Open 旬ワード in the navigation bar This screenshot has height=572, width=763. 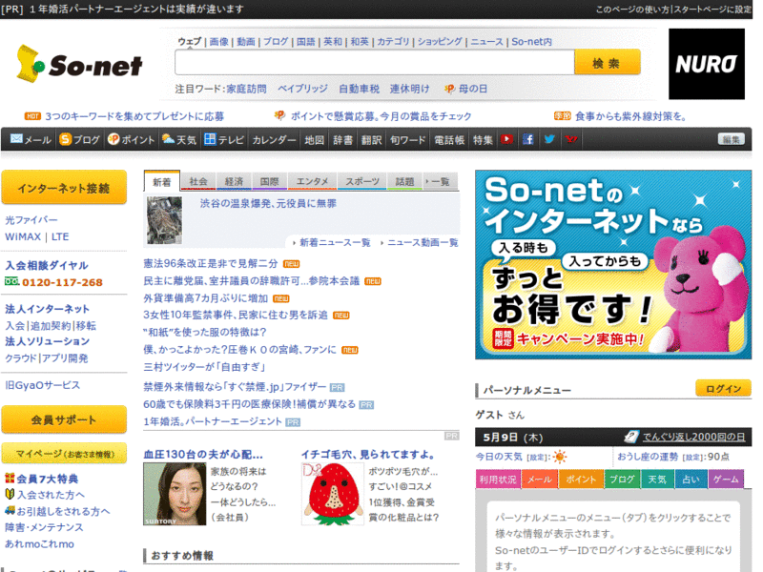[408, 140]
